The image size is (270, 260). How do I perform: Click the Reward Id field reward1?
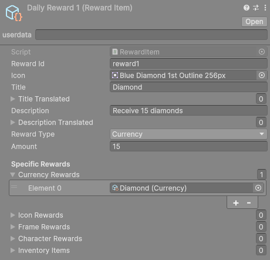coord(188,64)
